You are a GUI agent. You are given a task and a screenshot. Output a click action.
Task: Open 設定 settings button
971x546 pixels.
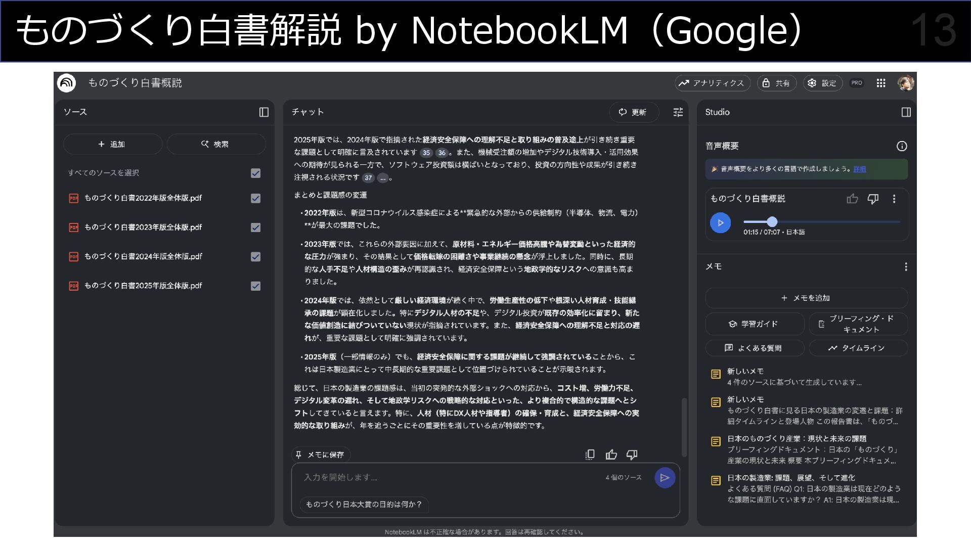pyautogui.click(x=822, y=83)
